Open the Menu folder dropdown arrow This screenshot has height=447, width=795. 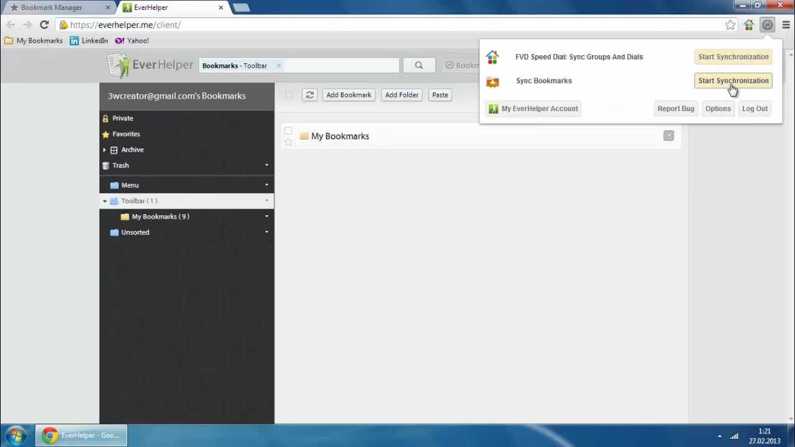tap(266, 185)
